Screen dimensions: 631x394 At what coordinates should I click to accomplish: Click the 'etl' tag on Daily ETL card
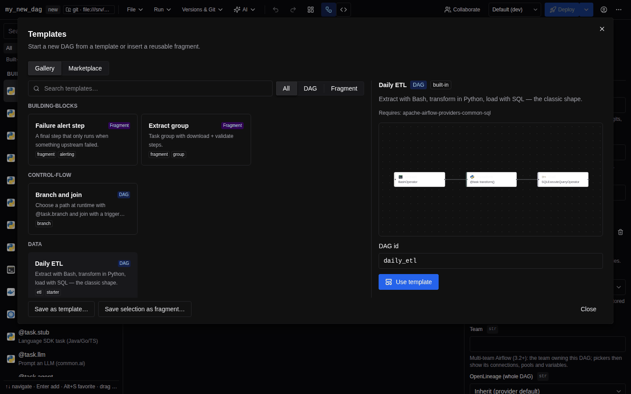pyautogui.click(x=39, y=292)
